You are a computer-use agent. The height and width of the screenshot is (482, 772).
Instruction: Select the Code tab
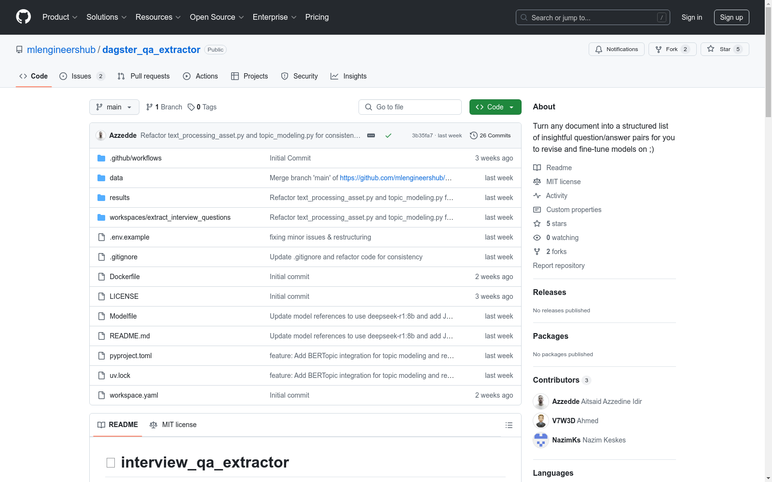click(x=33, y=76)
